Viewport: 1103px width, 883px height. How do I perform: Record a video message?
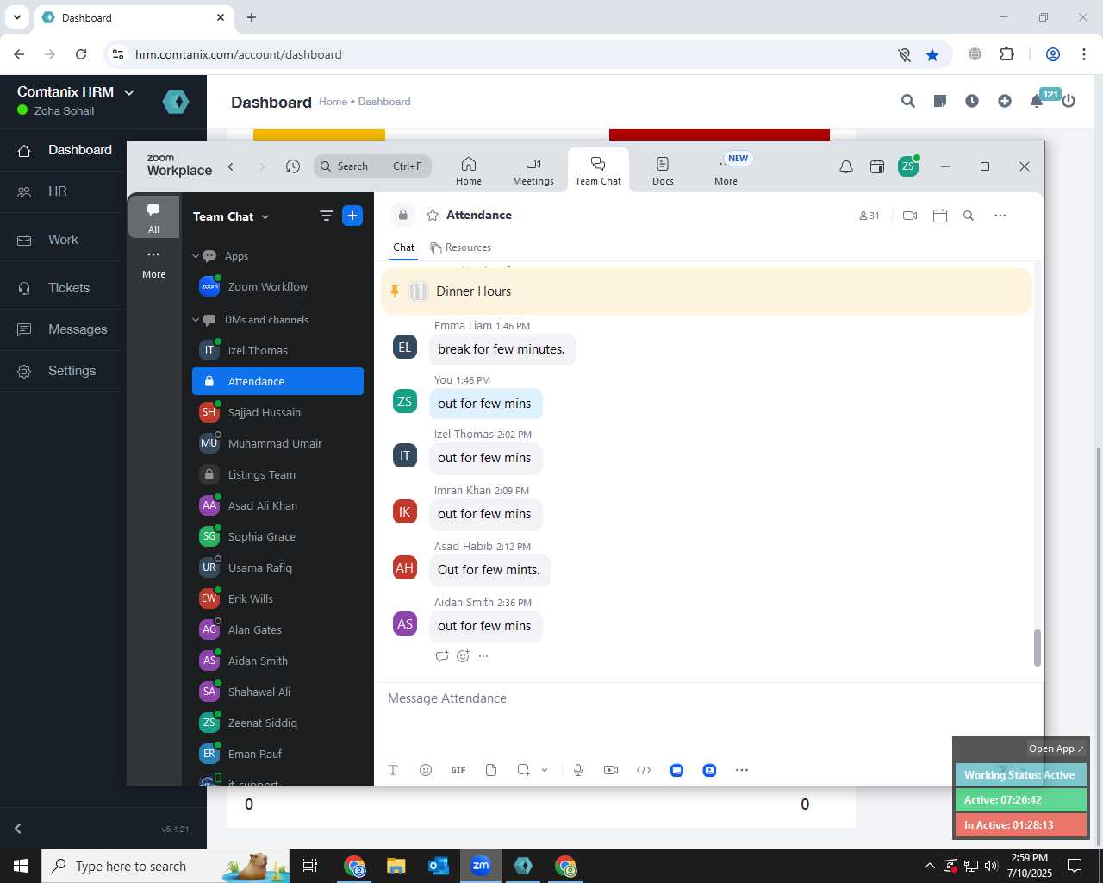click(x=611, y=770)
